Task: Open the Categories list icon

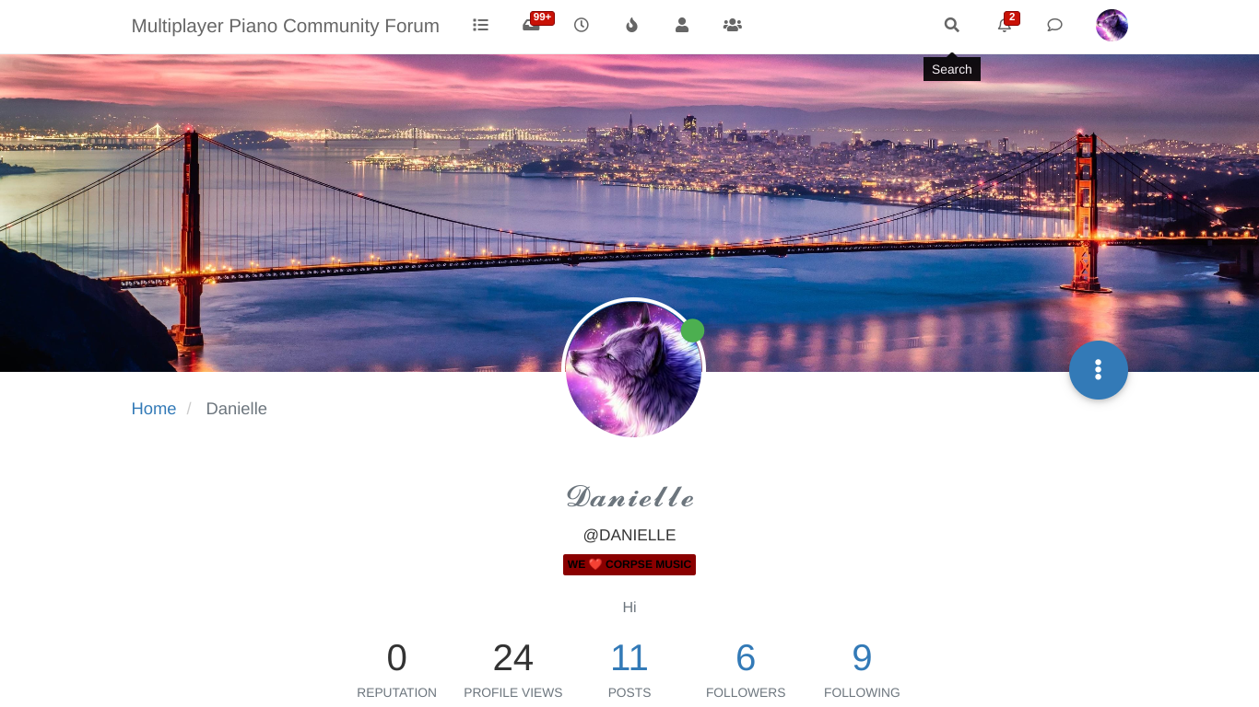Action: [x=480, y=26]
